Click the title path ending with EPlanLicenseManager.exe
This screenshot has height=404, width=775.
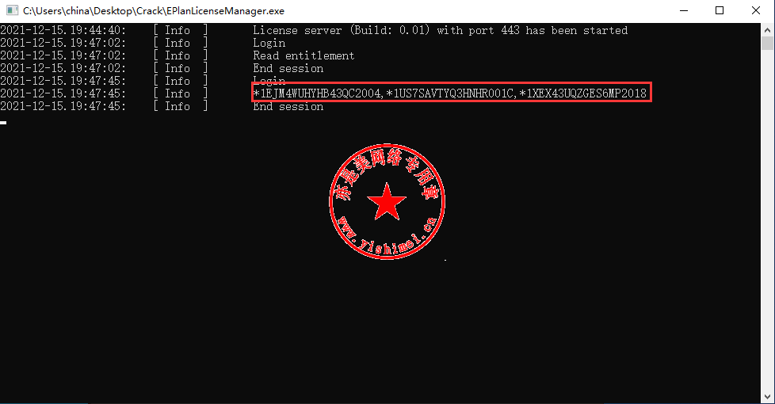tap(154, 11)
